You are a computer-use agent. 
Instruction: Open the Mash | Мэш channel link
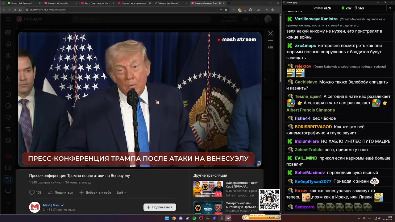[x=53, y=205]
